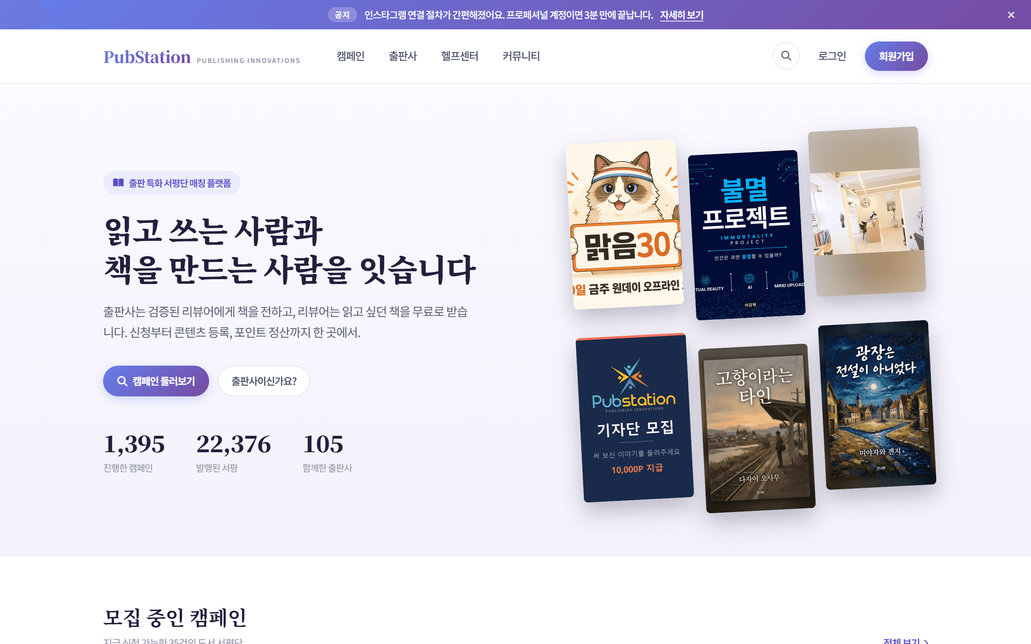This screenshot has width=1031, height=644.
Task: Open the 불멸 프로젝트 book cover
Action: (746, 235)
